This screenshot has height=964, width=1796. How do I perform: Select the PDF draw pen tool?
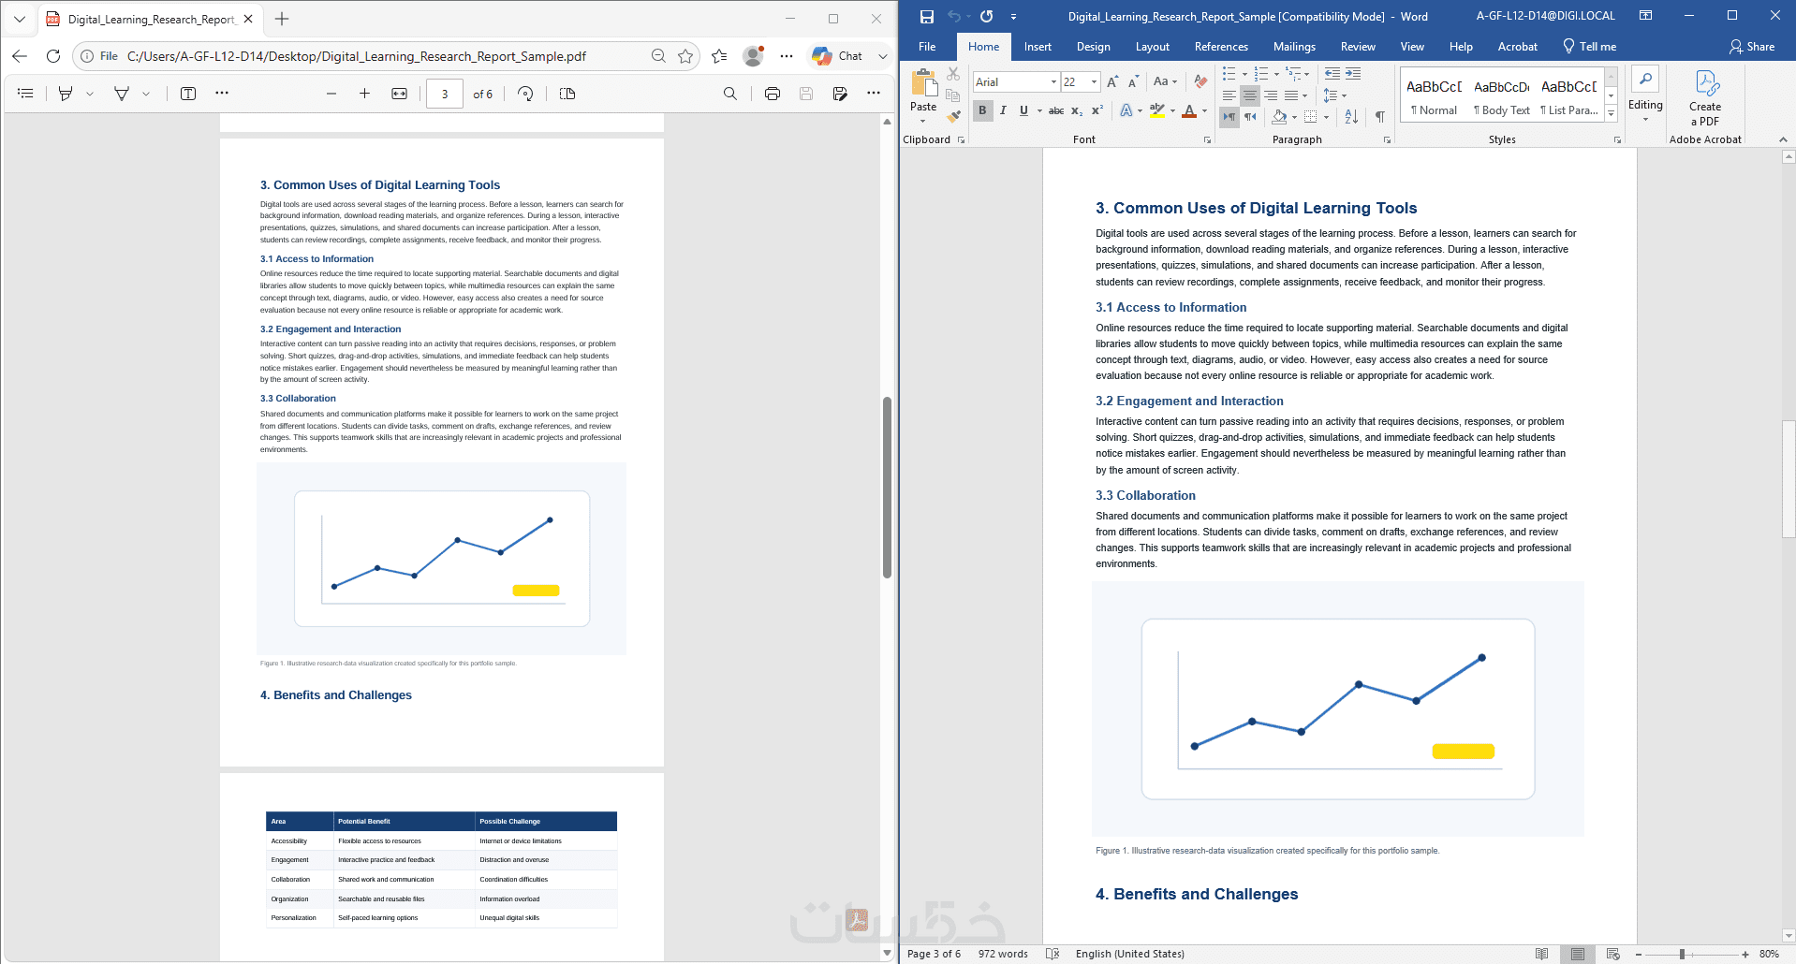point(122,94)
